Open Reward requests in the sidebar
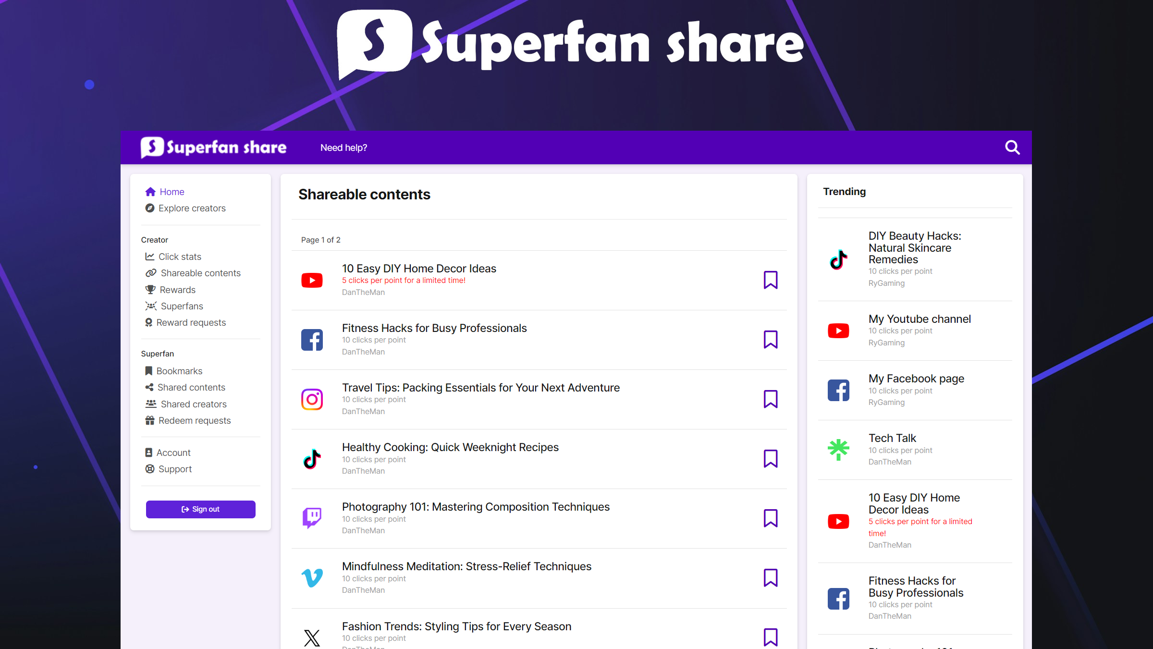Image resolution: width=1153 pixels, height=649 pixels. click(x=192, y=322)
